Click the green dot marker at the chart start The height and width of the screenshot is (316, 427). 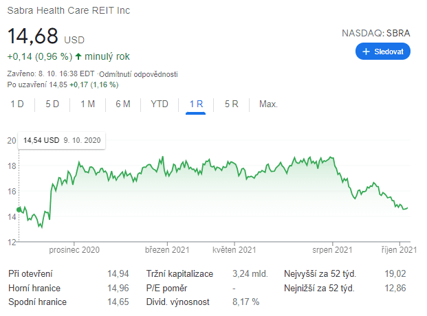pos(19,209)
